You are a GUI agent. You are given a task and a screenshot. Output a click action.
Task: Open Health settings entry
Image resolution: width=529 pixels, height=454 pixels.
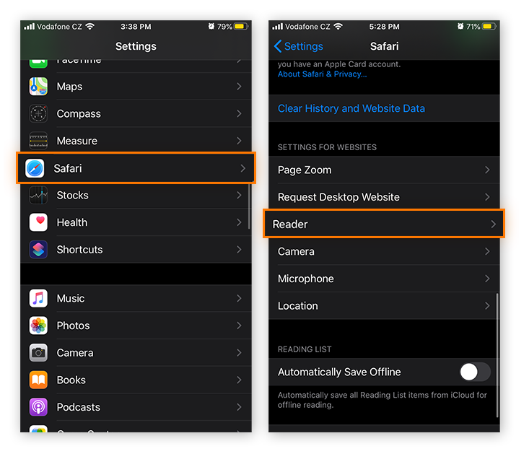coord(136,222)
